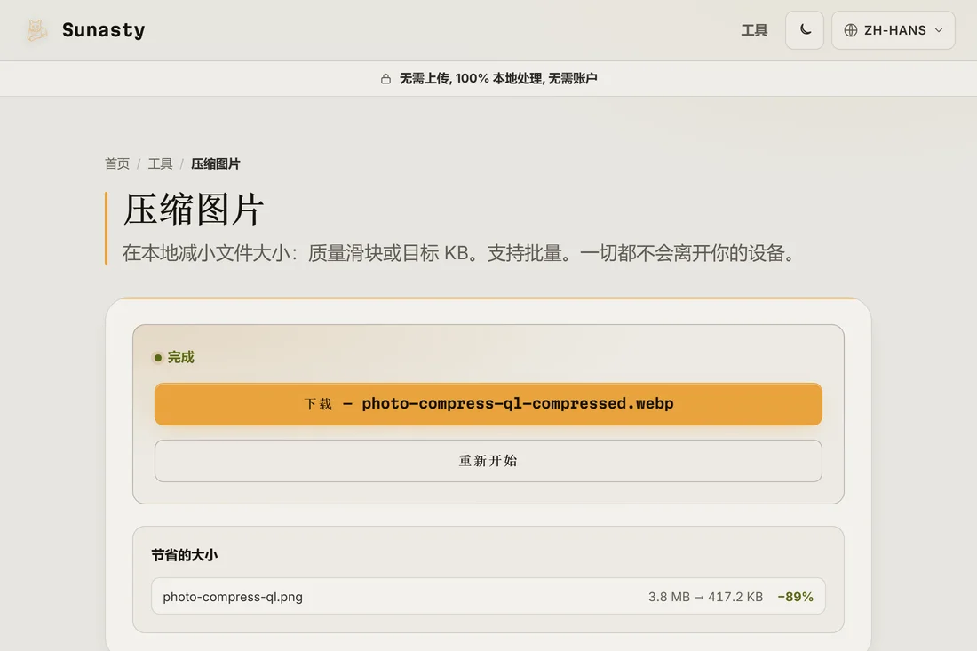Click the 压缩图片 breadcrumb text
This screenshot has height=651, width=977.
[x=216, y=163]
